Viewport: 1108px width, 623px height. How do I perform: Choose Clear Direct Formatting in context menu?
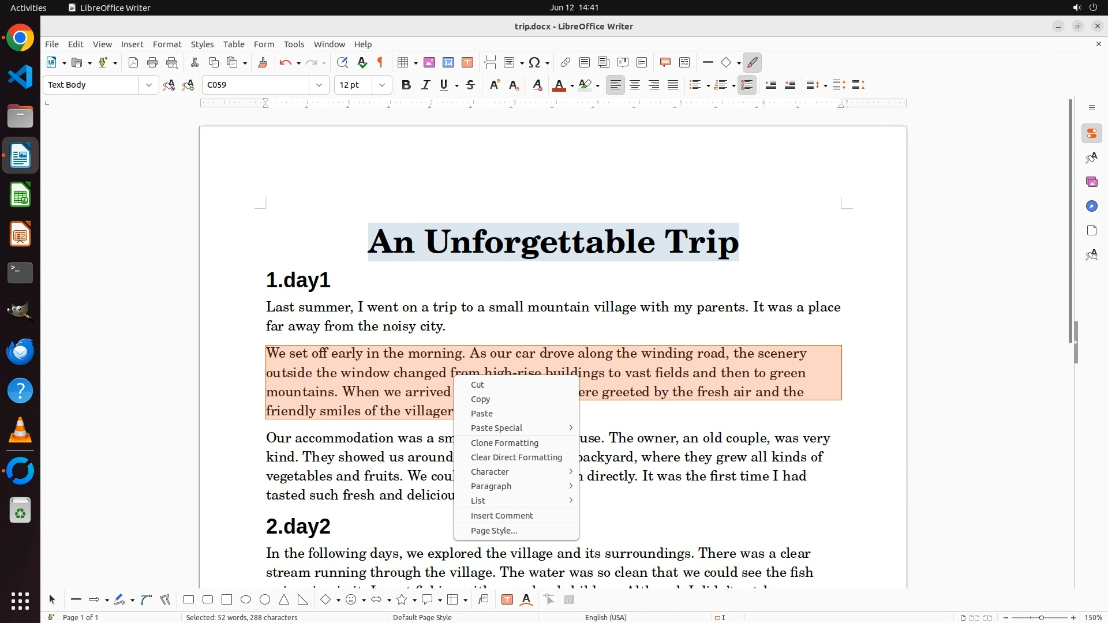tap(516, 457)
